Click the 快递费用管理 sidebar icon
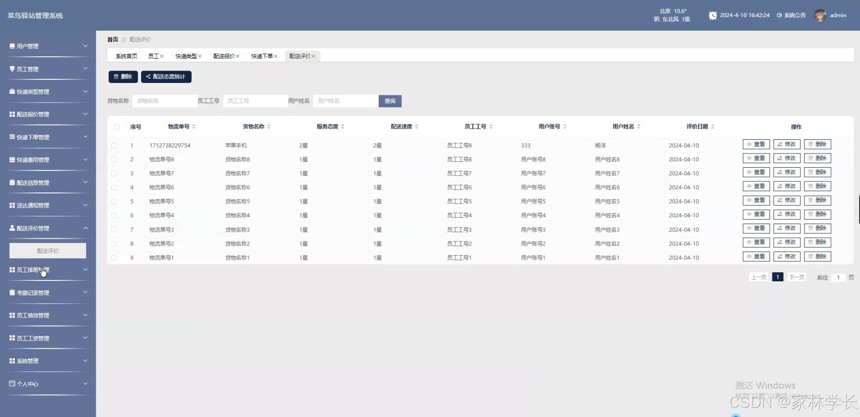Viewport: 860px width, 417px height. (x=12, y=160)
